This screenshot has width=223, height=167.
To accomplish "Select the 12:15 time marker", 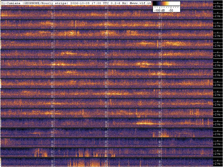I will 52,45.
